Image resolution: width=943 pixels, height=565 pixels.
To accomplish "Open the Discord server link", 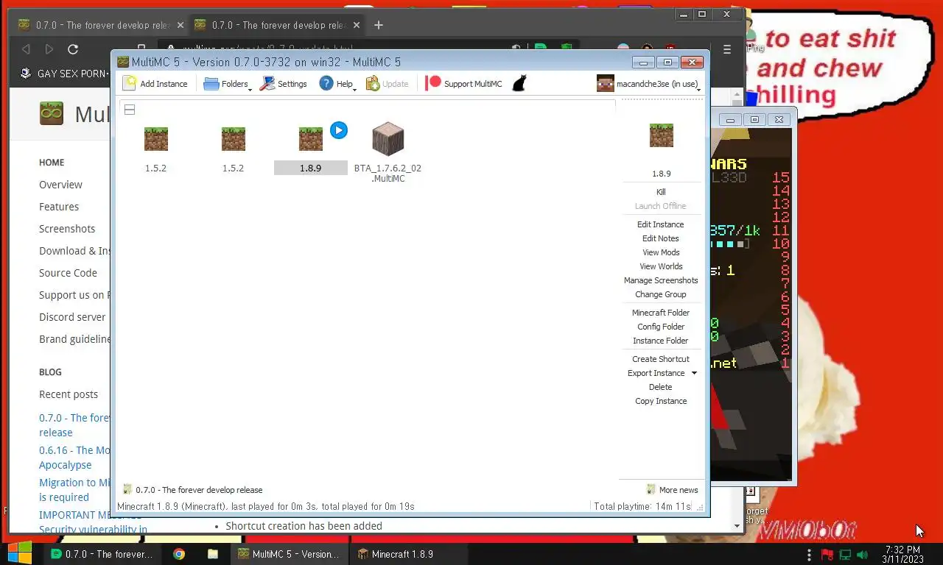I will click(x=72, y=317).
